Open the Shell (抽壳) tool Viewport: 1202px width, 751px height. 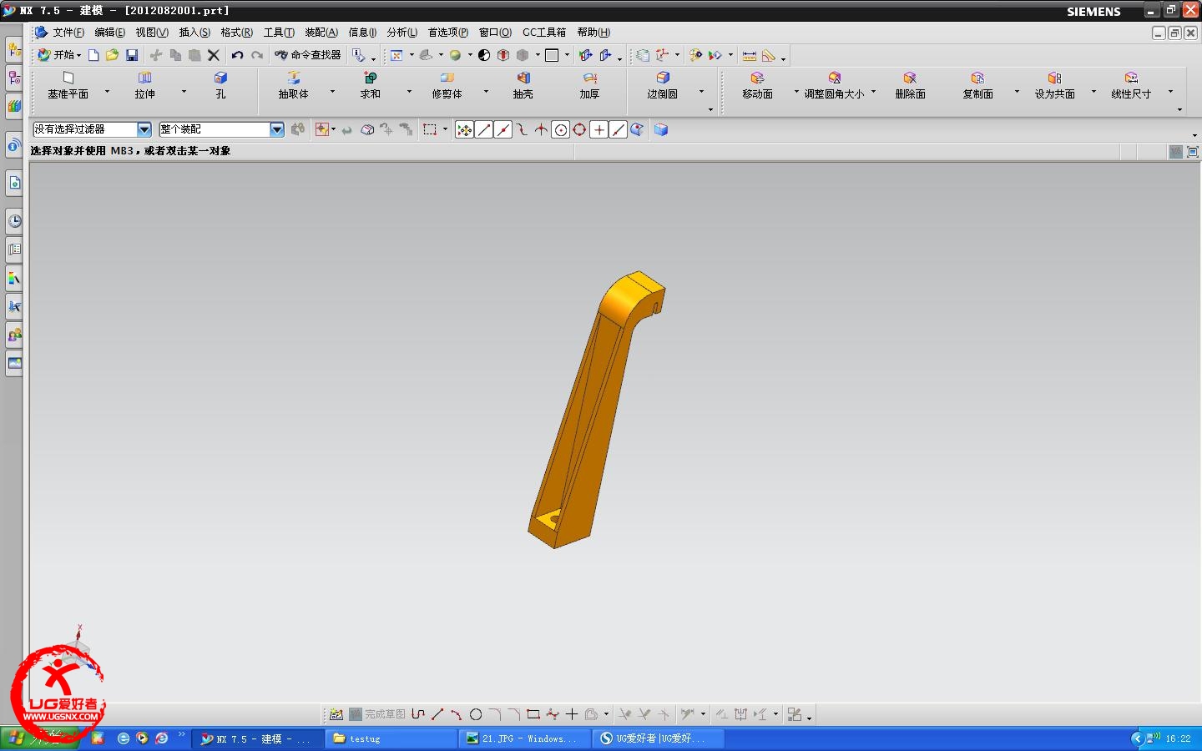[523, 85]
